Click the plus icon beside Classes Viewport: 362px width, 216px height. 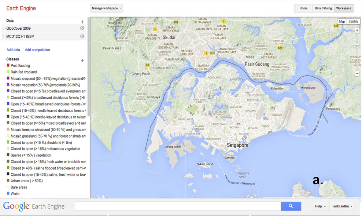[x=82, y=60]
